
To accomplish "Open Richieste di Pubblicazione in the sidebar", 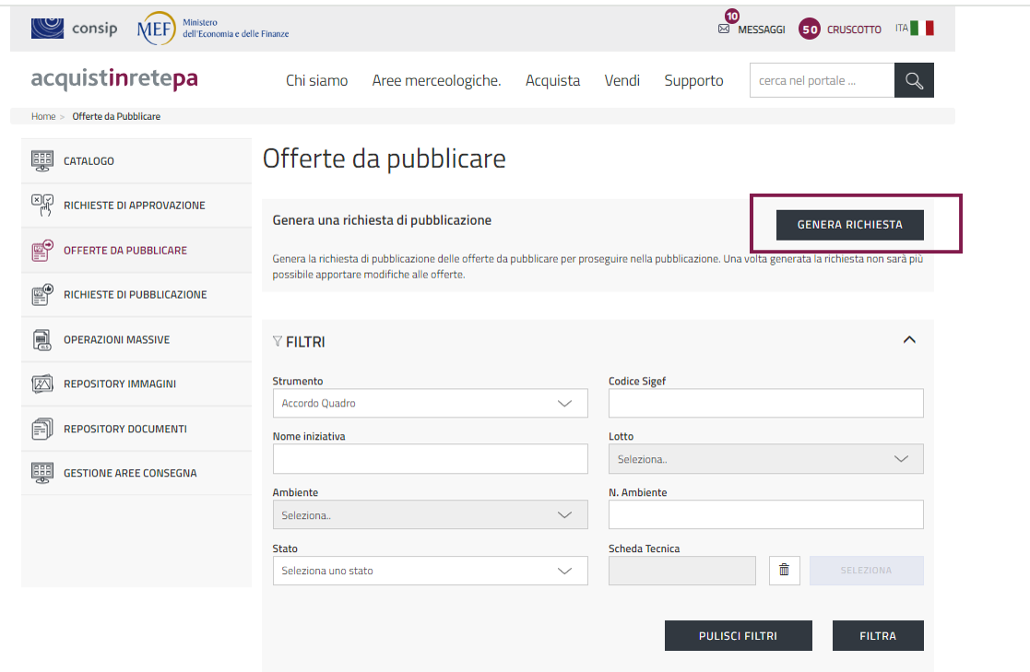I will [135, 295].
